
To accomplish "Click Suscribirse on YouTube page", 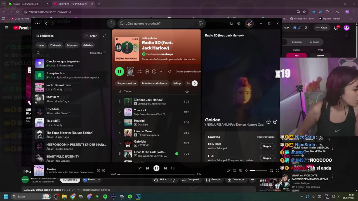I will [70, 180].
